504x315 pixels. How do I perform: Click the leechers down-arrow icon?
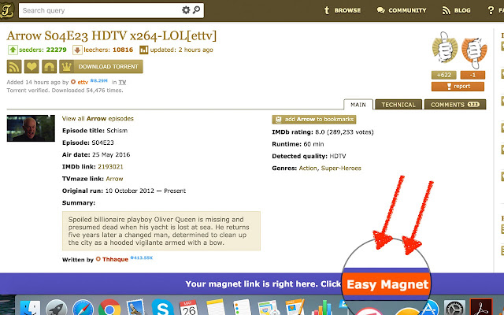click(77, 50)
